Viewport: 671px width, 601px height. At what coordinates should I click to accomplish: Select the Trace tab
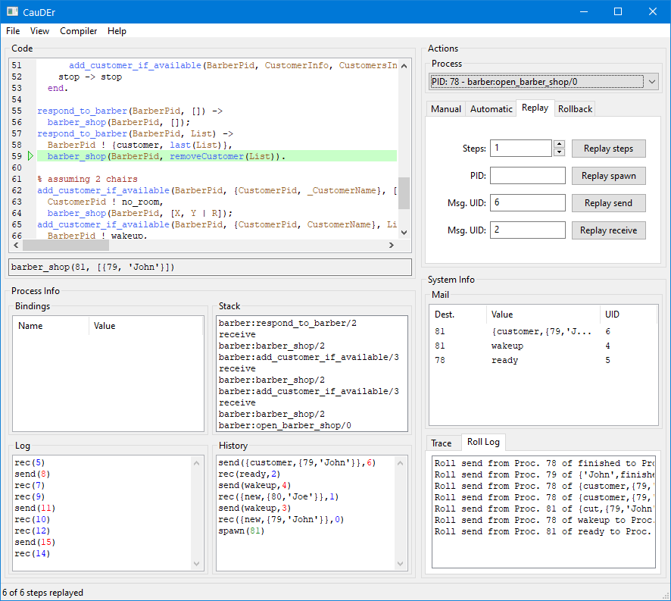click(x=441, y=443)
